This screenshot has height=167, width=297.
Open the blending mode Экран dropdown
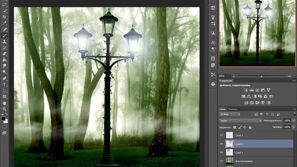[240, 121]
